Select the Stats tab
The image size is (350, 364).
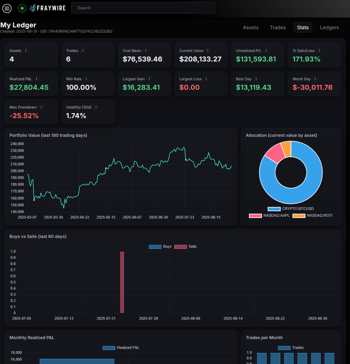pyautogui.click(x=303, y=28)
